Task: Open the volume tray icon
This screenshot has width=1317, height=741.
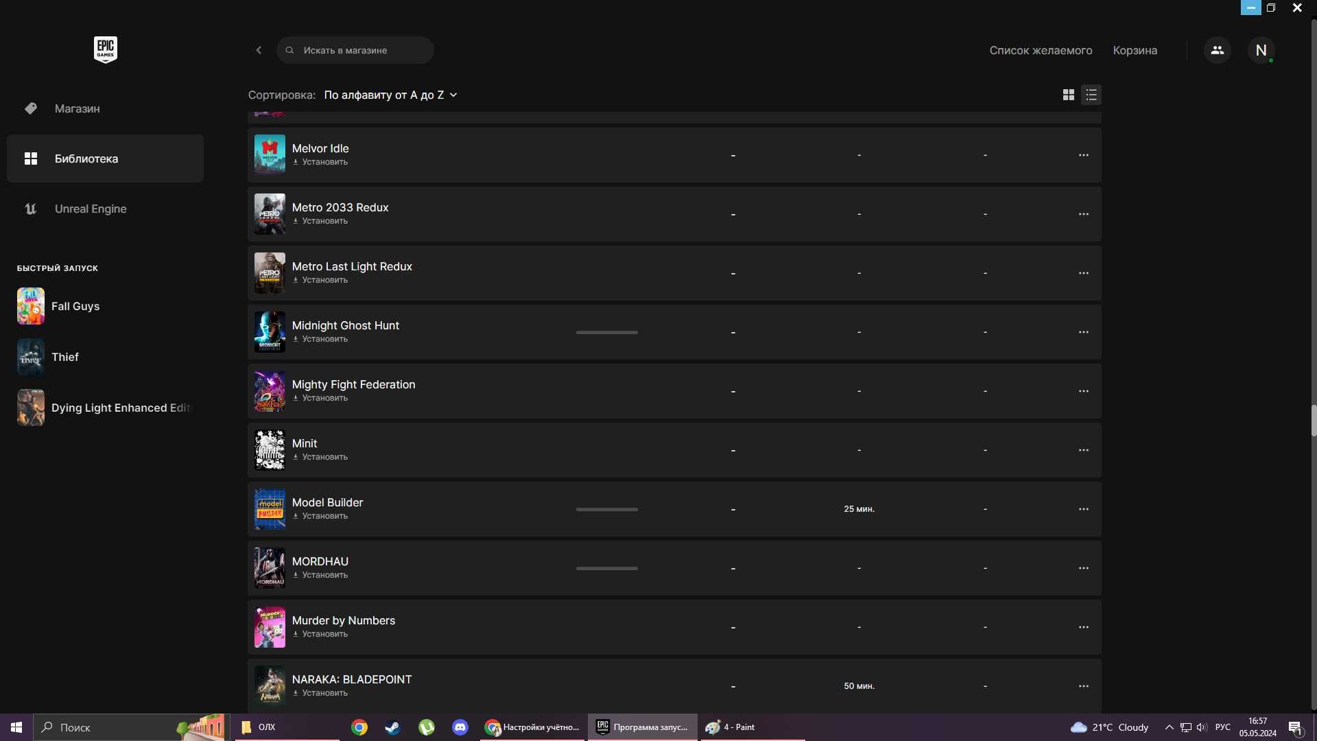Action: (x=1202, y=727)
